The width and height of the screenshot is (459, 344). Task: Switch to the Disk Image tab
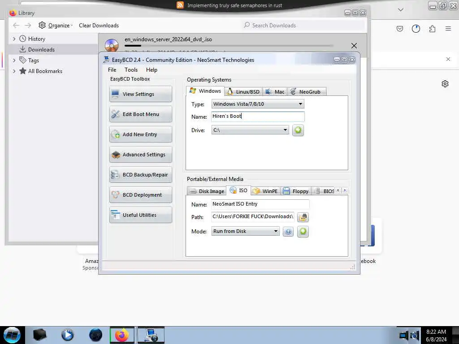coord(207,191)
